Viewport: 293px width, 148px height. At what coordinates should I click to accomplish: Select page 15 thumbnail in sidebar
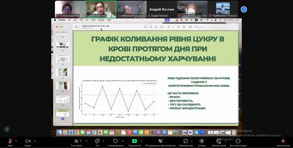tap(63, 44)
